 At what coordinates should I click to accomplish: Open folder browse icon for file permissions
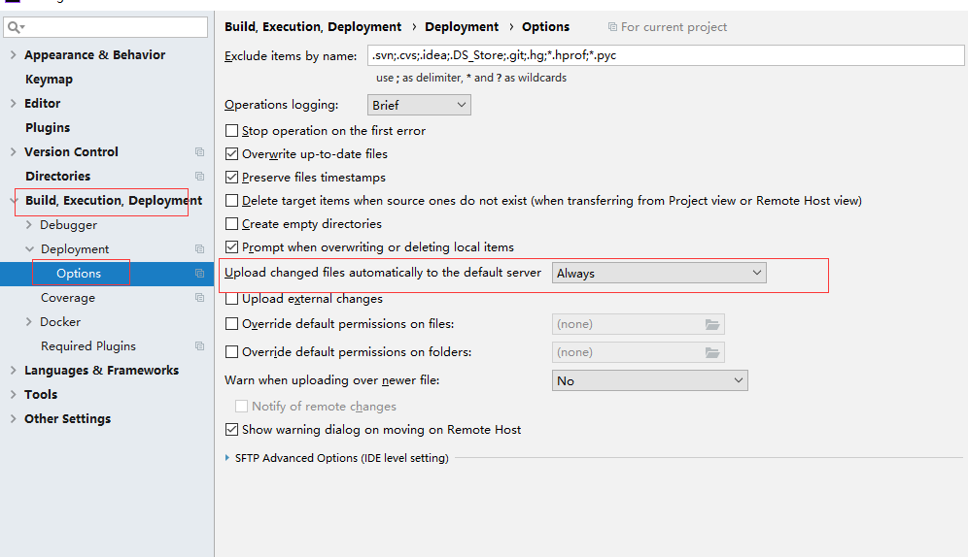point(712,324)
